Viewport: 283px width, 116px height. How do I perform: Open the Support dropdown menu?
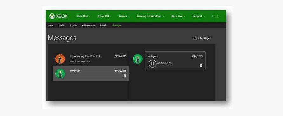[x=199, y=16]
